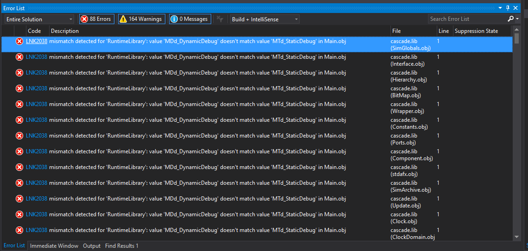Viewport: 528px width, 251px height.
Task: Click in the Search Error List field
Action: click(x=467, y=19)
